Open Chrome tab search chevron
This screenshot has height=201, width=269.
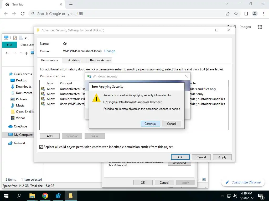pos(227,4)
